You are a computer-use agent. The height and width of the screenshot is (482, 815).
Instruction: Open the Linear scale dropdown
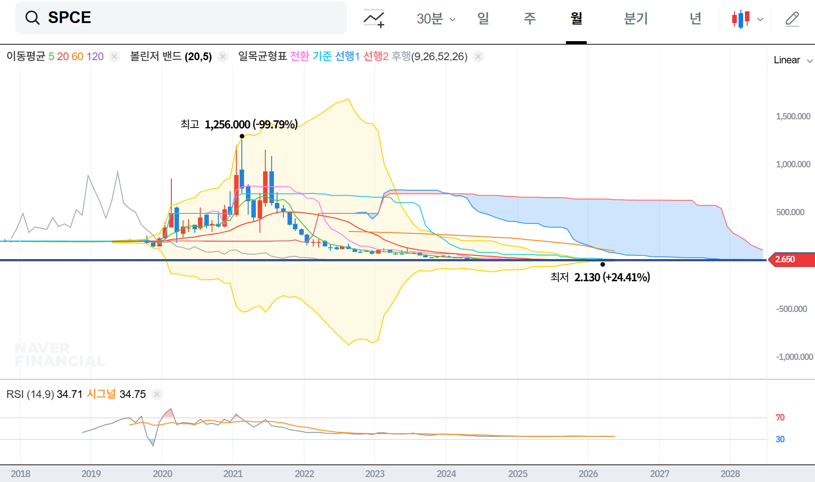coord(793,60)
